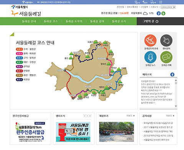
Task: Open the Facebook icon next to the weather
Action: 159,13
